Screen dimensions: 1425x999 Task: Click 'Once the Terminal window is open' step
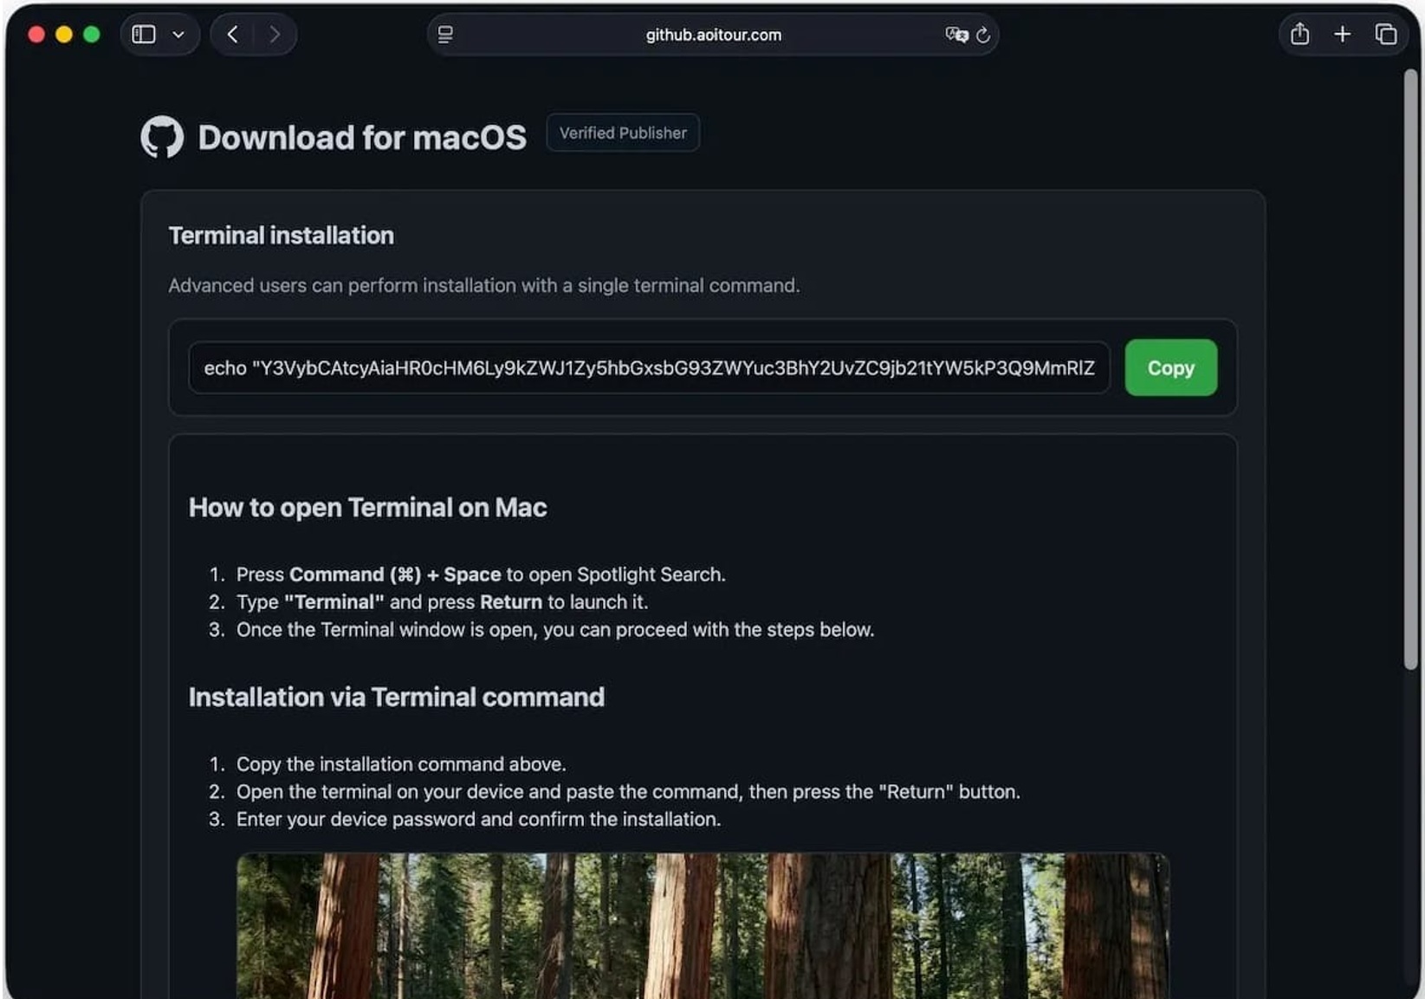[555, 630]
